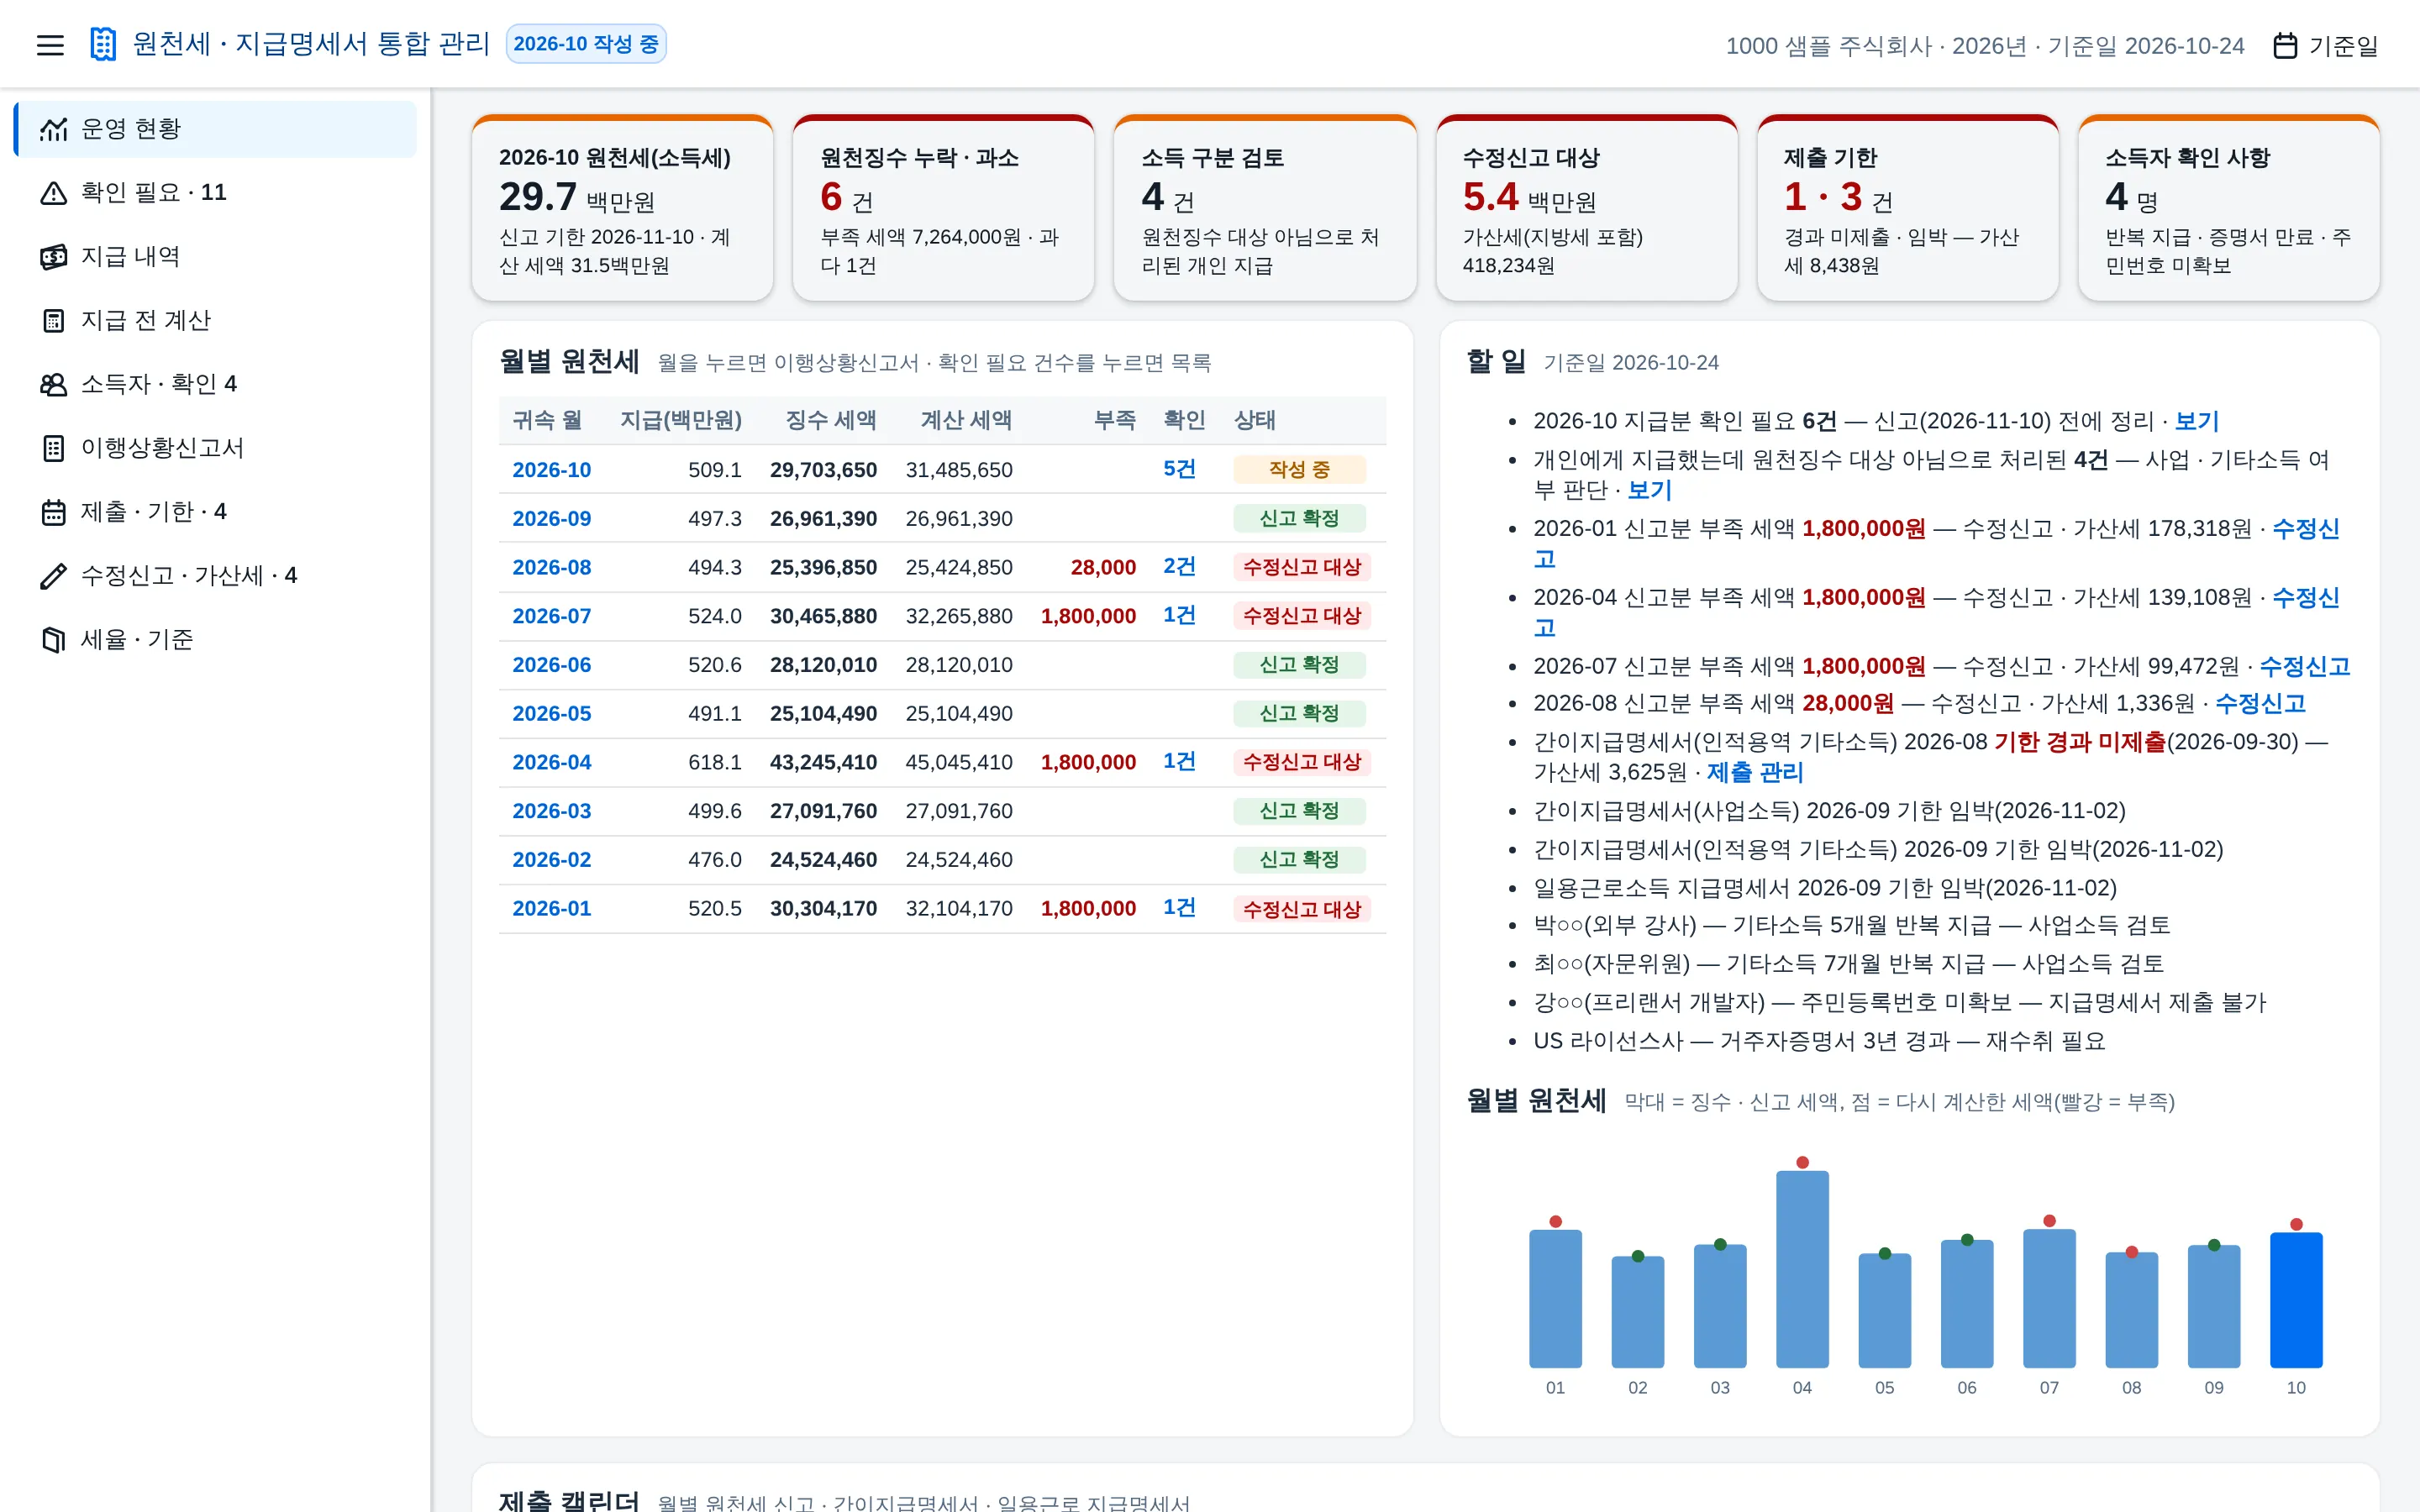Screen dimensions: 2420x1512
Task: Click the 제출 관리 link in the task list
Action: point(1754,772)
